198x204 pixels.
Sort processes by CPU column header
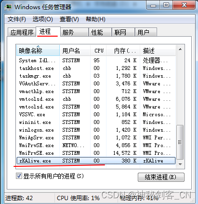[x=98, y=51]
